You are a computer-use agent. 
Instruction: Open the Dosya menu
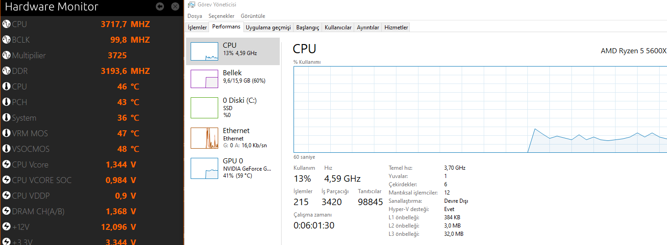195,16
